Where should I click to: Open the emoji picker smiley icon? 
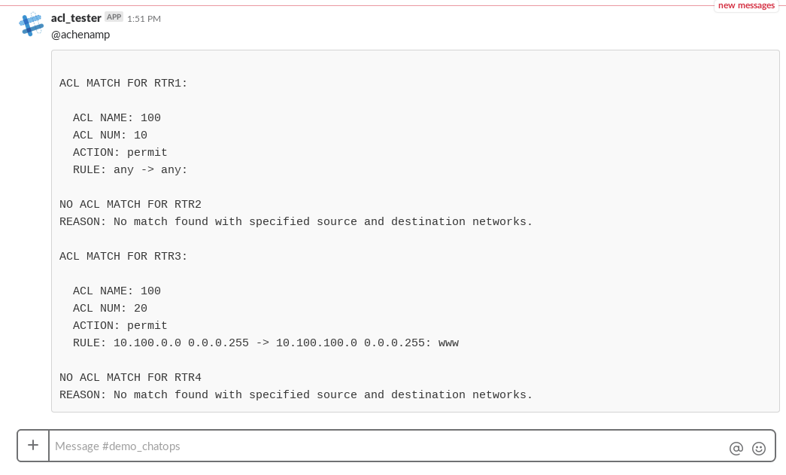[x=759, y=448]
